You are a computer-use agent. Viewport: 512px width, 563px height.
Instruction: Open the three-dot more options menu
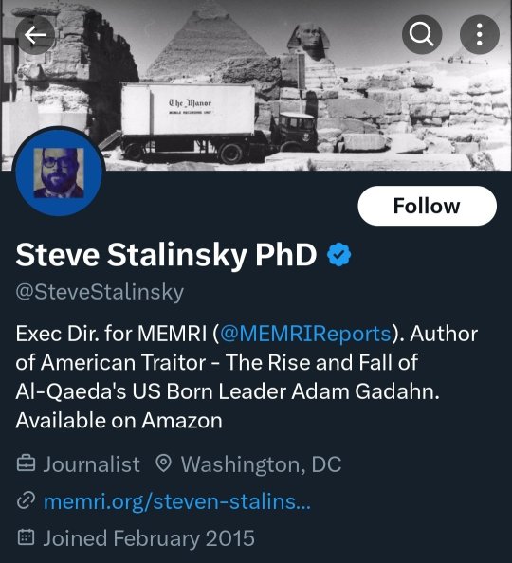pos(480,34)
